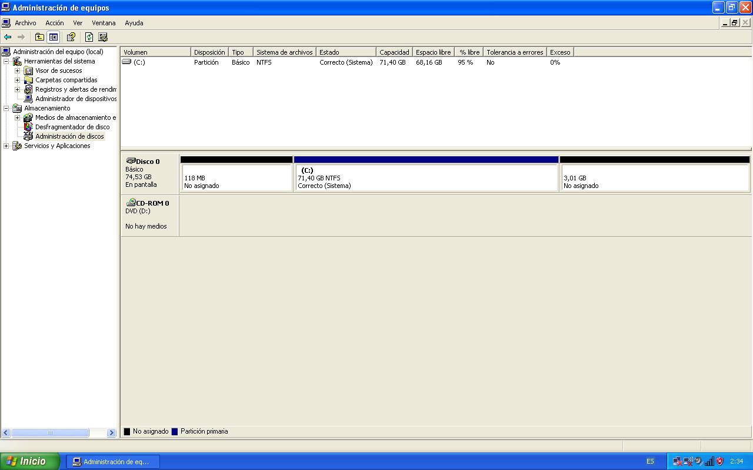Click the % libre column header
The height and width of the screenshot is (470, 753).
tap(469, 52)
